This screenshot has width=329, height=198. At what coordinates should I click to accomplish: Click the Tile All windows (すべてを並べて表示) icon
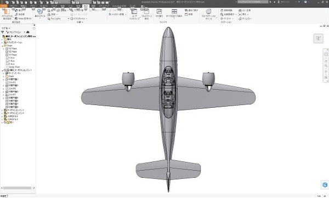point(174,11)
